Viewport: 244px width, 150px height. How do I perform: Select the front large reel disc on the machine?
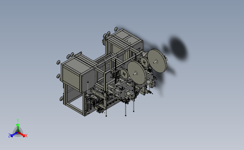click(137, 73)
